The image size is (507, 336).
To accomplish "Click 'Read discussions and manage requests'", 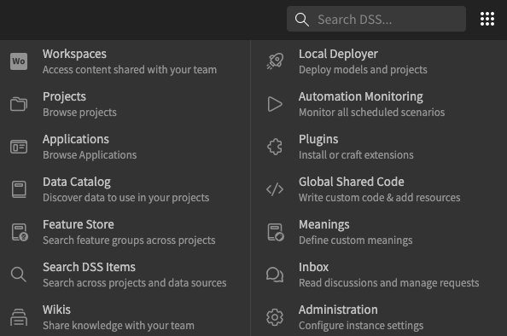I will (388, 283).
